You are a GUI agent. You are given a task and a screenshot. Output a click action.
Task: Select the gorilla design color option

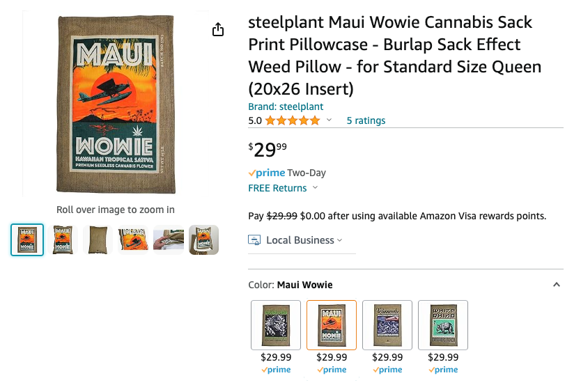coord(276,324)
